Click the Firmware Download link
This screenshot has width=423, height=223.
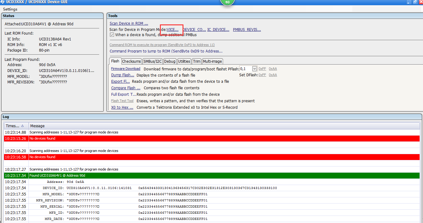(x=126, y=69)
